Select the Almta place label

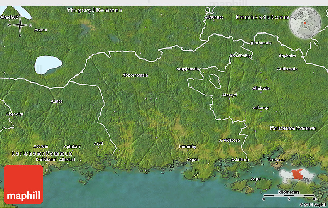click(56, 101)
